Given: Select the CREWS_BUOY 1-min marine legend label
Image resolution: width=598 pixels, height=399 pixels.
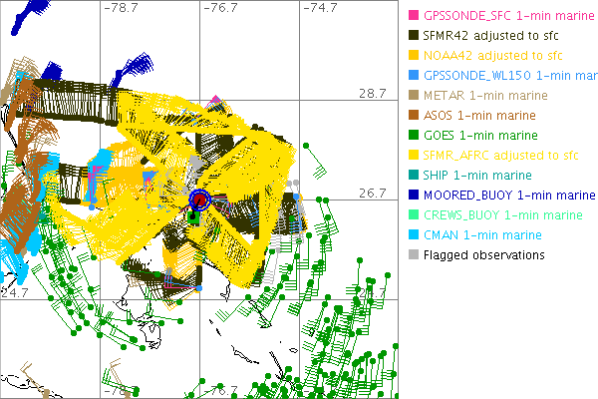Looking at the screenshot, I should [x=502, y=215].
